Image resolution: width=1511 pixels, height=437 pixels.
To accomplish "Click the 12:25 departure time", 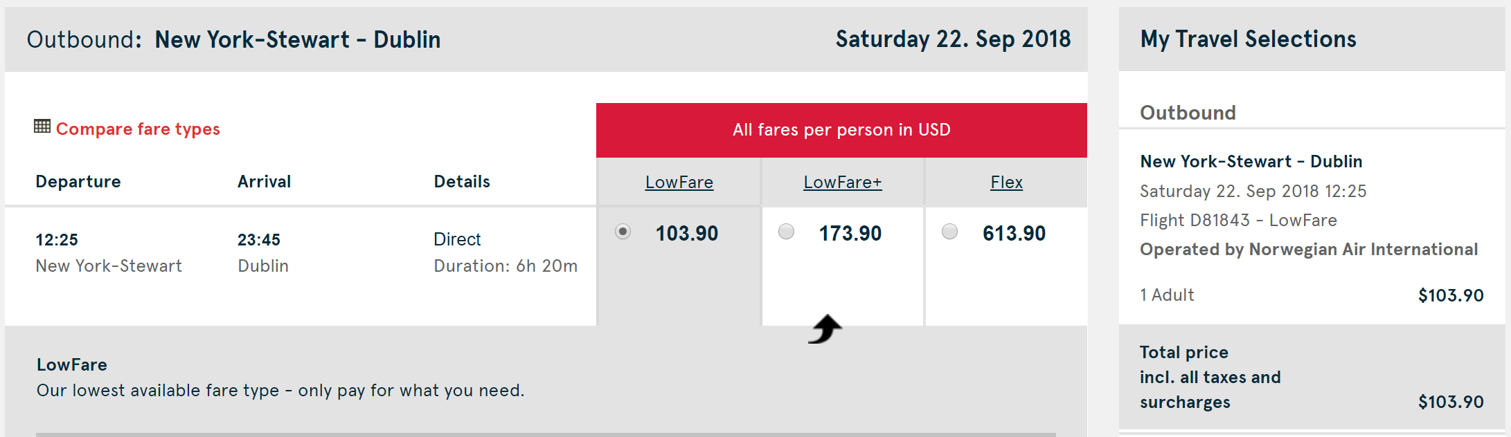I will [x=57, y=240].
